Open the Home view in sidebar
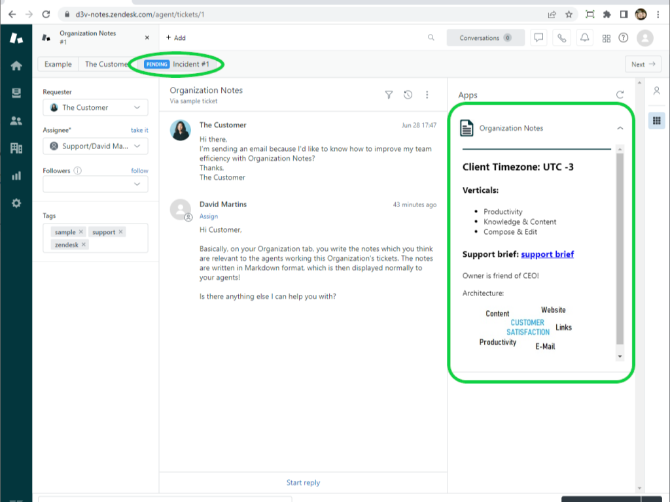 coord(16,66)
